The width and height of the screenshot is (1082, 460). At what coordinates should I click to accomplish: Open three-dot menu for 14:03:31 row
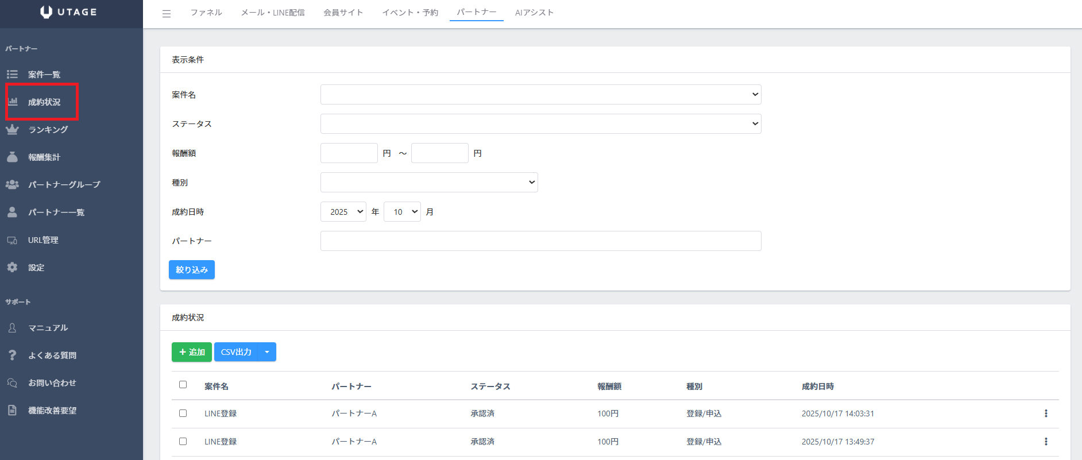coord(1045,413)
